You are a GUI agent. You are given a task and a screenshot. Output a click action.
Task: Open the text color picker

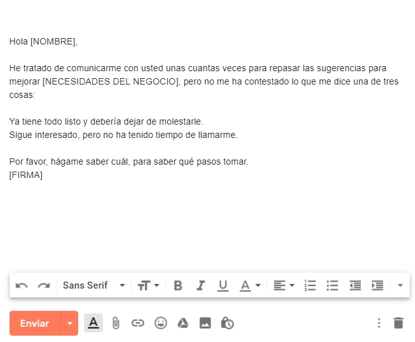pyautogui.click(x=250, y=286)
